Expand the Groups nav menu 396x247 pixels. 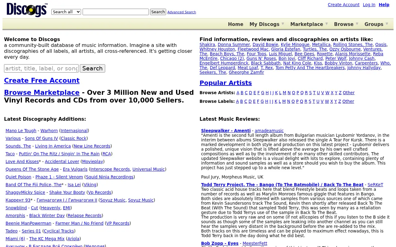click(x=376, y=24)
